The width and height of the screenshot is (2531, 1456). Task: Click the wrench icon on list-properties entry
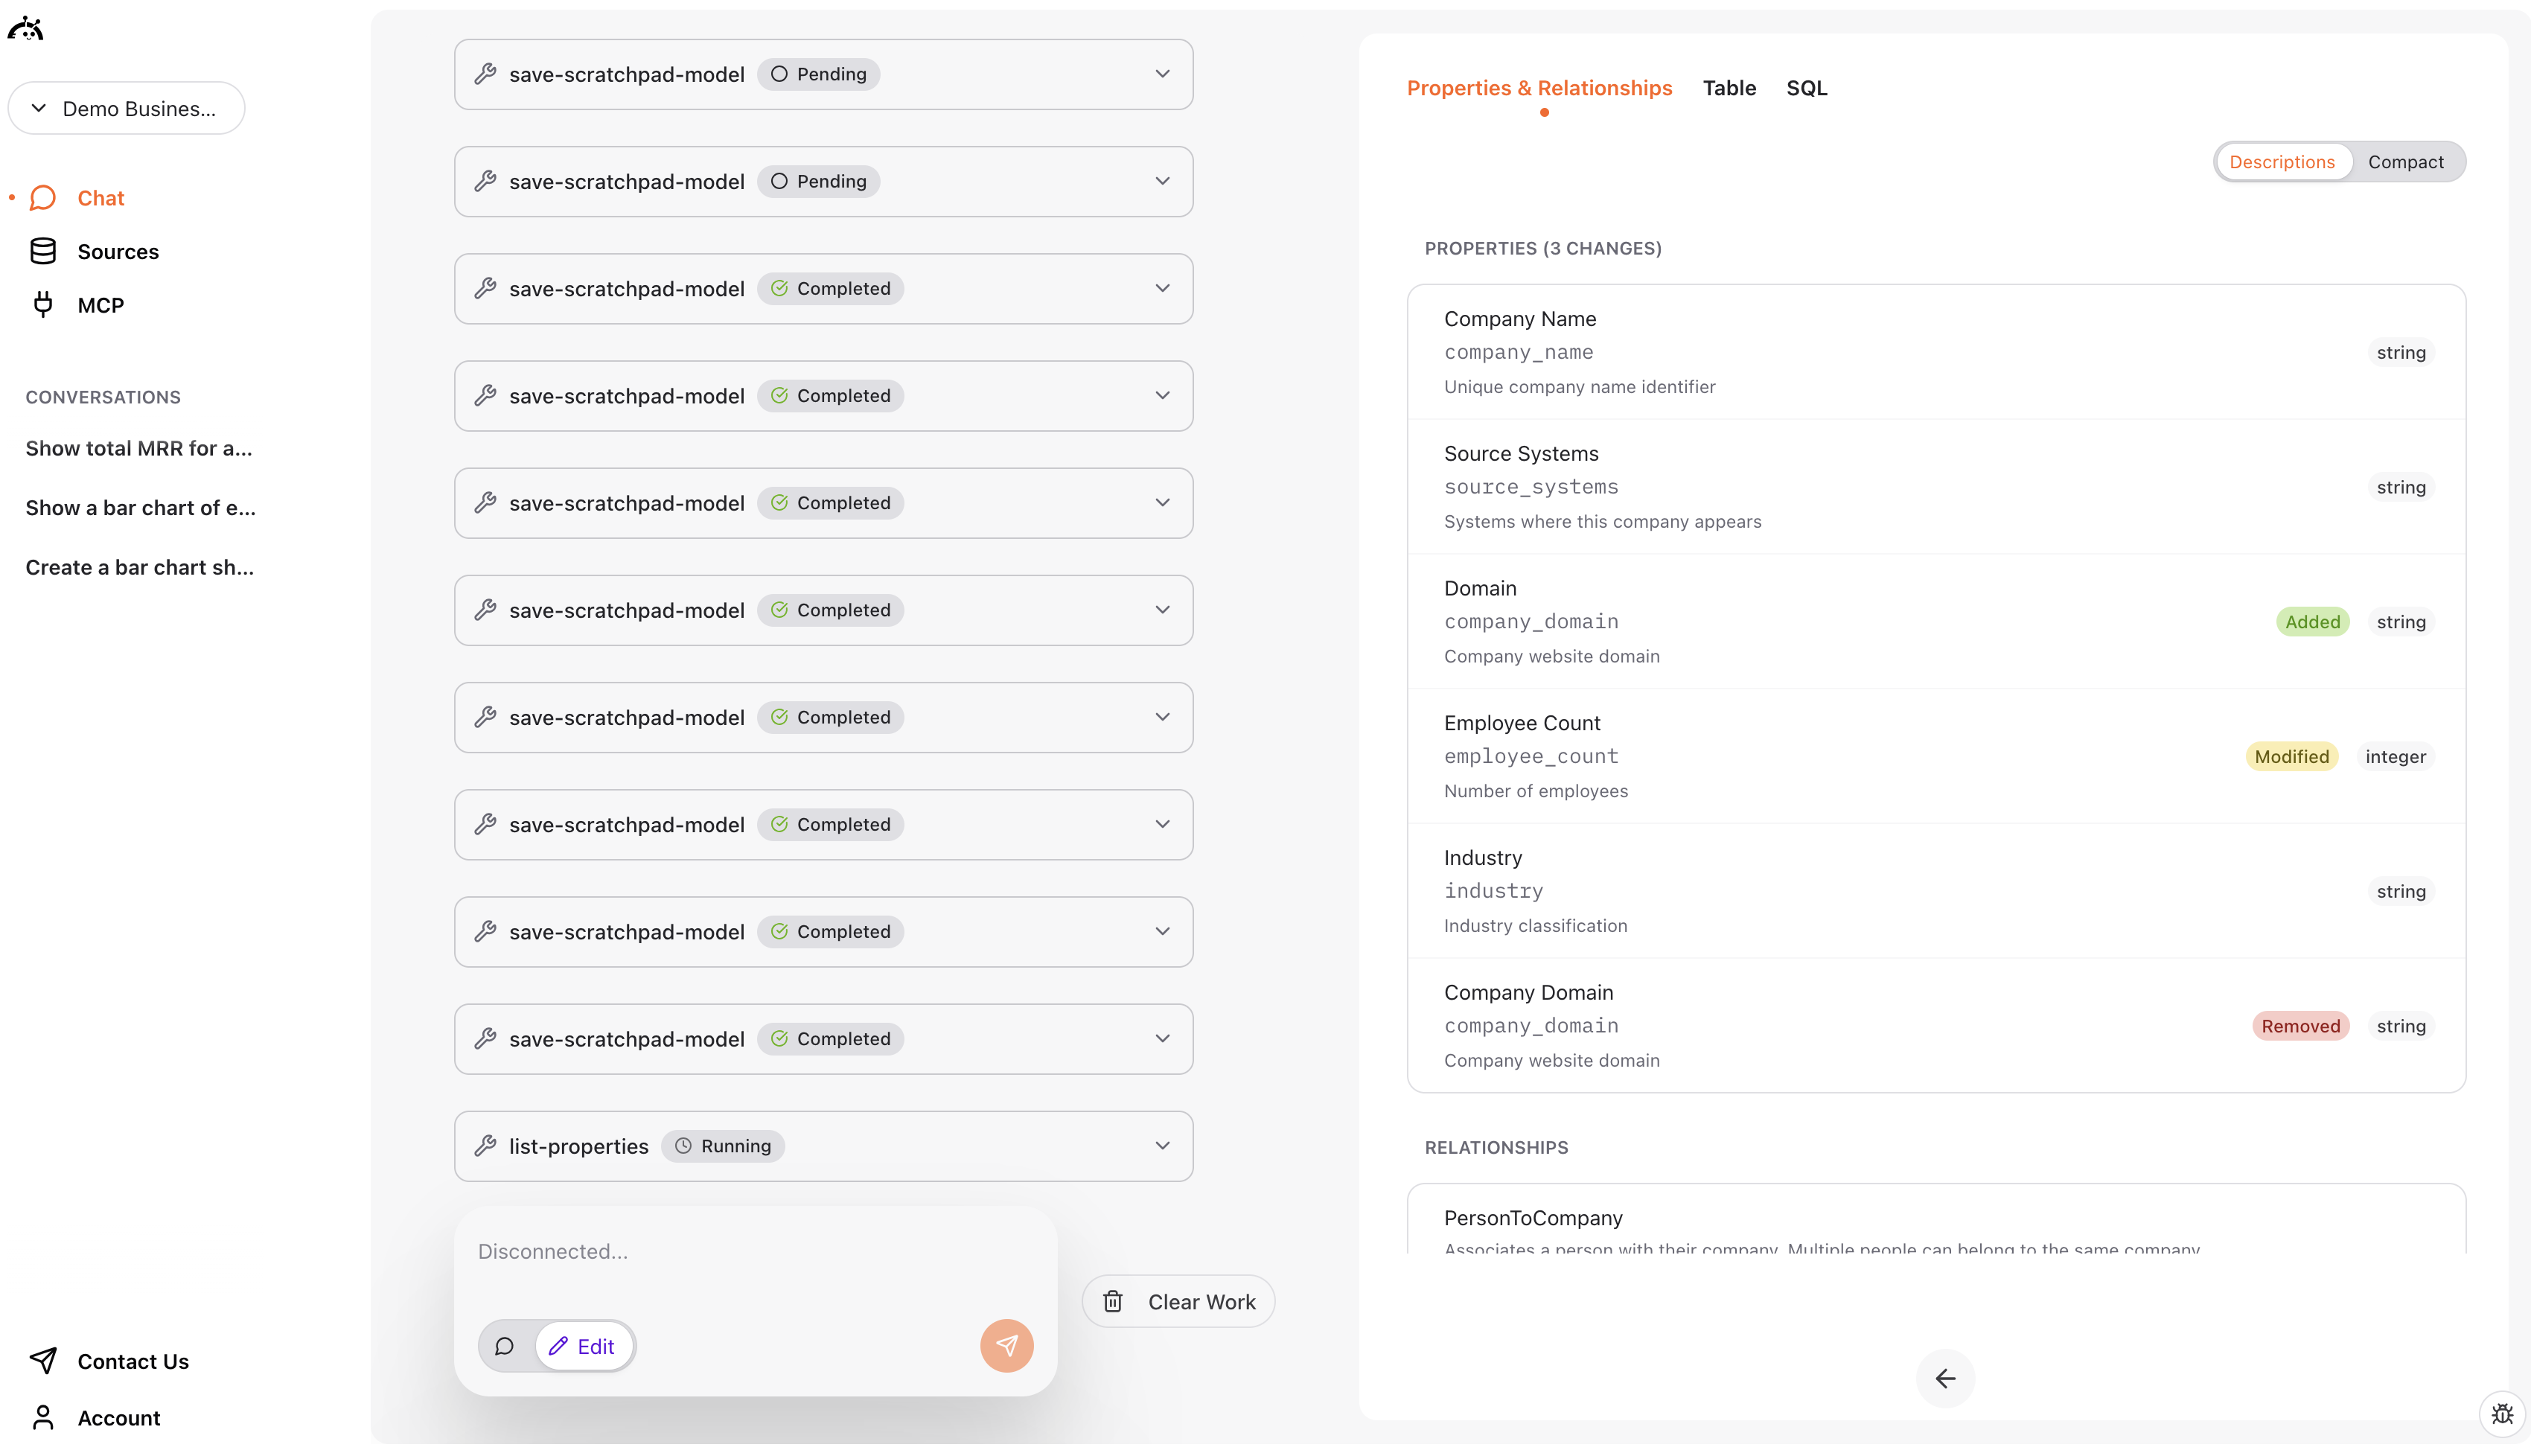pyautogui.click(x=486, y=1145)
